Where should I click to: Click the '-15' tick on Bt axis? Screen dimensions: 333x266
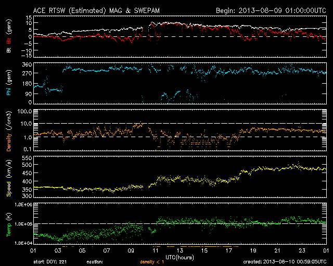pyautogui.click(x=27, y=56)
